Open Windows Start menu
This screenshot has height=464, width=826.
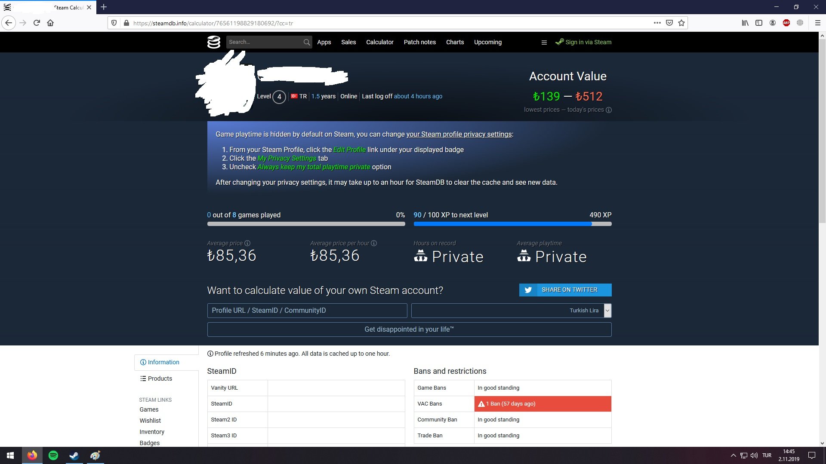point(10,455)
